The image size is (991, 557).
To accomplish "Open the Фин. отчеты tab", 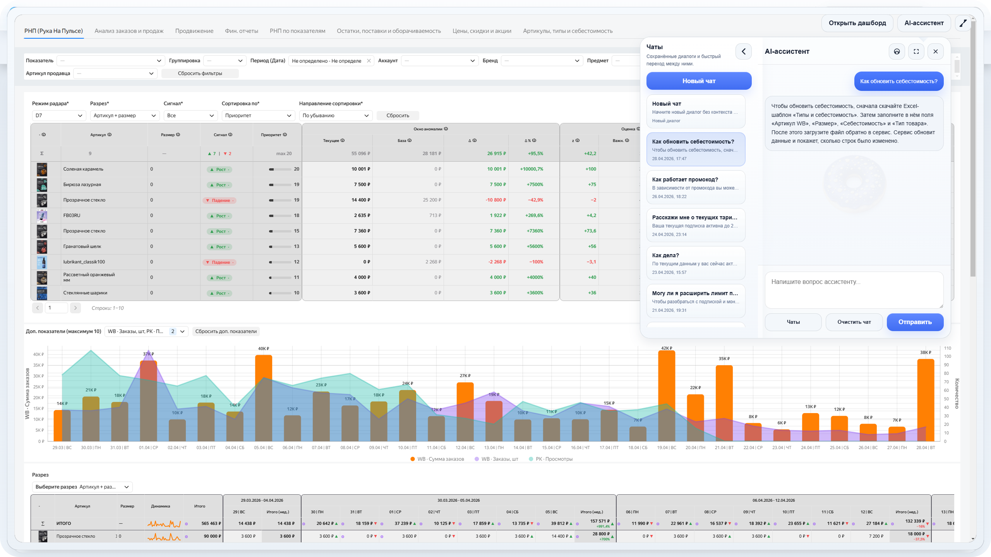I will 241,31.
